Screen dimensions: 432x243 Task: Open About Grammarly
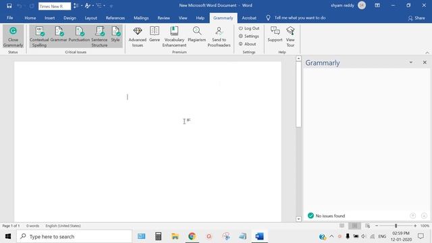248,44
